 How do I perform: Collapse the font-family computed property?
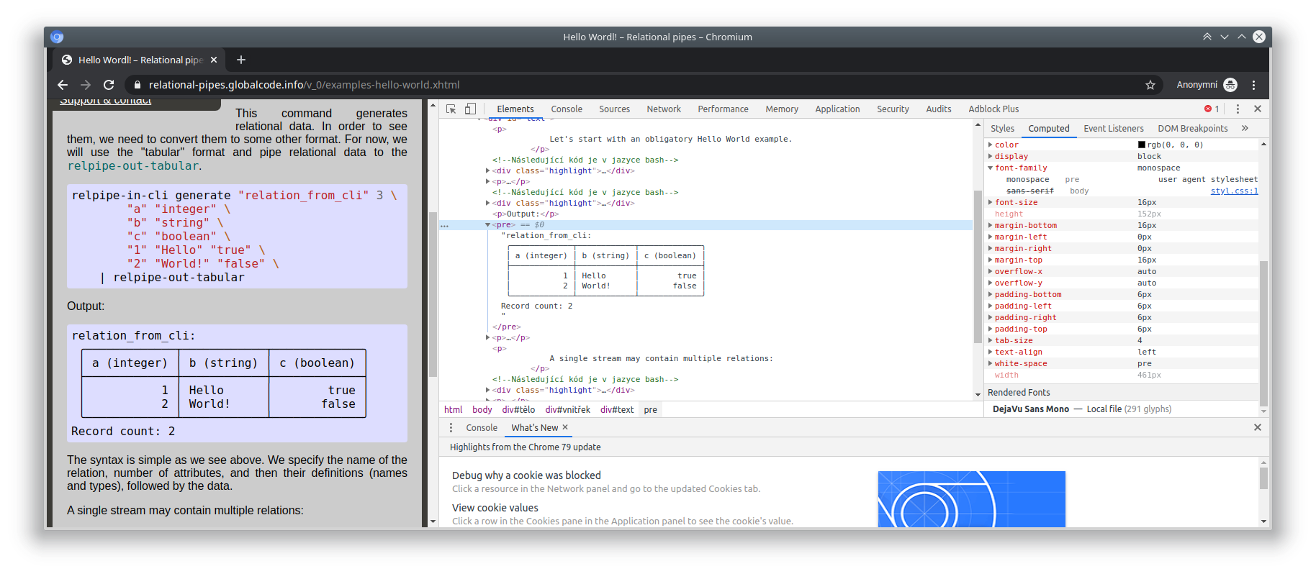point(991,168)
